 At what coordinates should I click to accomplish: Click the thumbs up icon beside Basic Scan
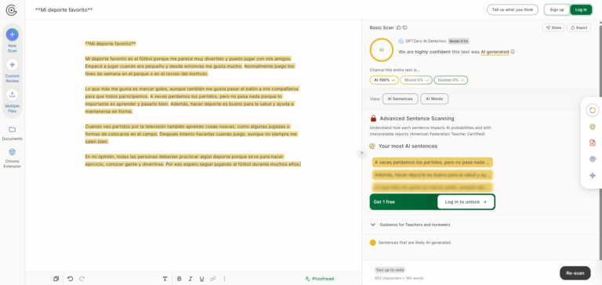click(398, 27)
